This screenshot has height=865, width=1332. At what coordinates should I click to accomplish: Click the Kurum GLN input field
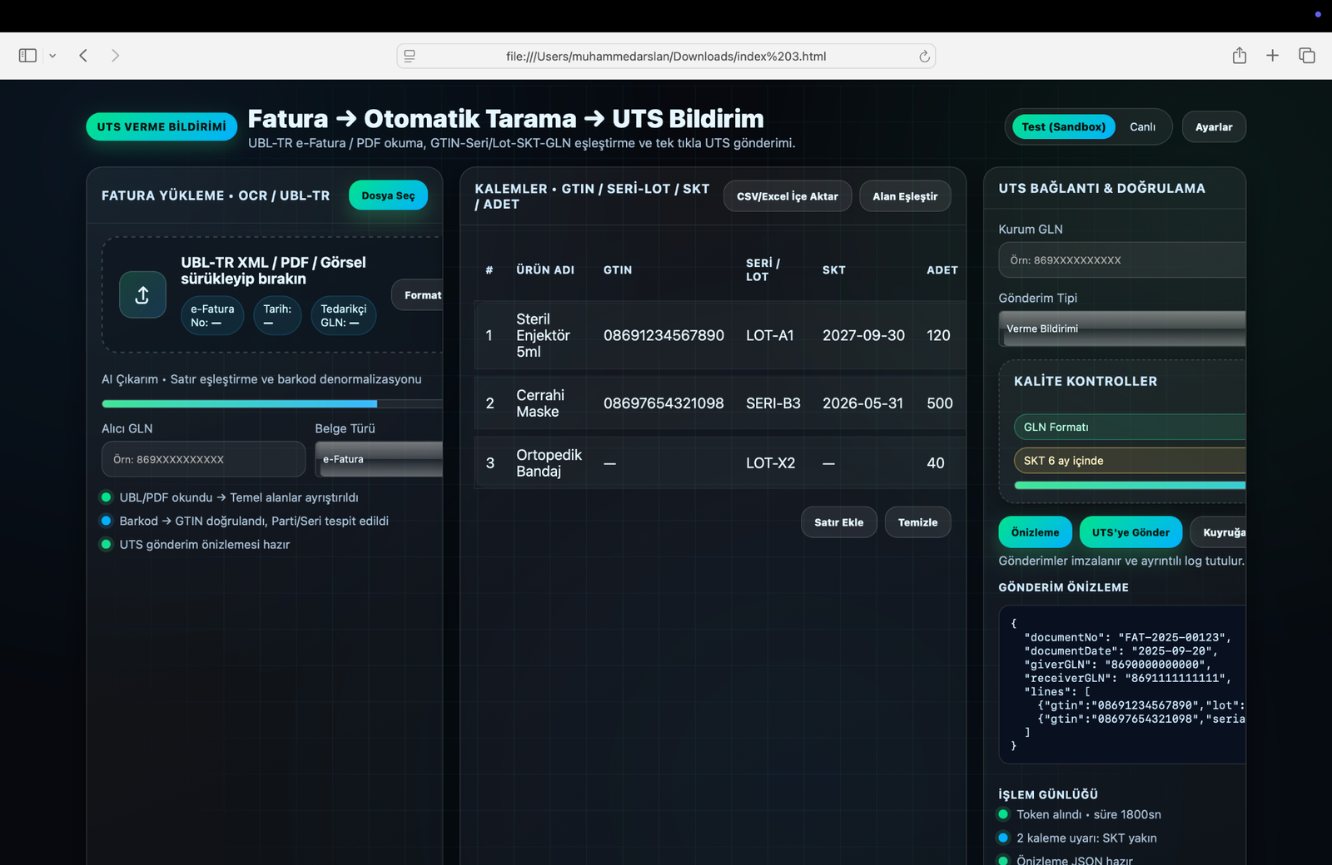[1121, 260]
